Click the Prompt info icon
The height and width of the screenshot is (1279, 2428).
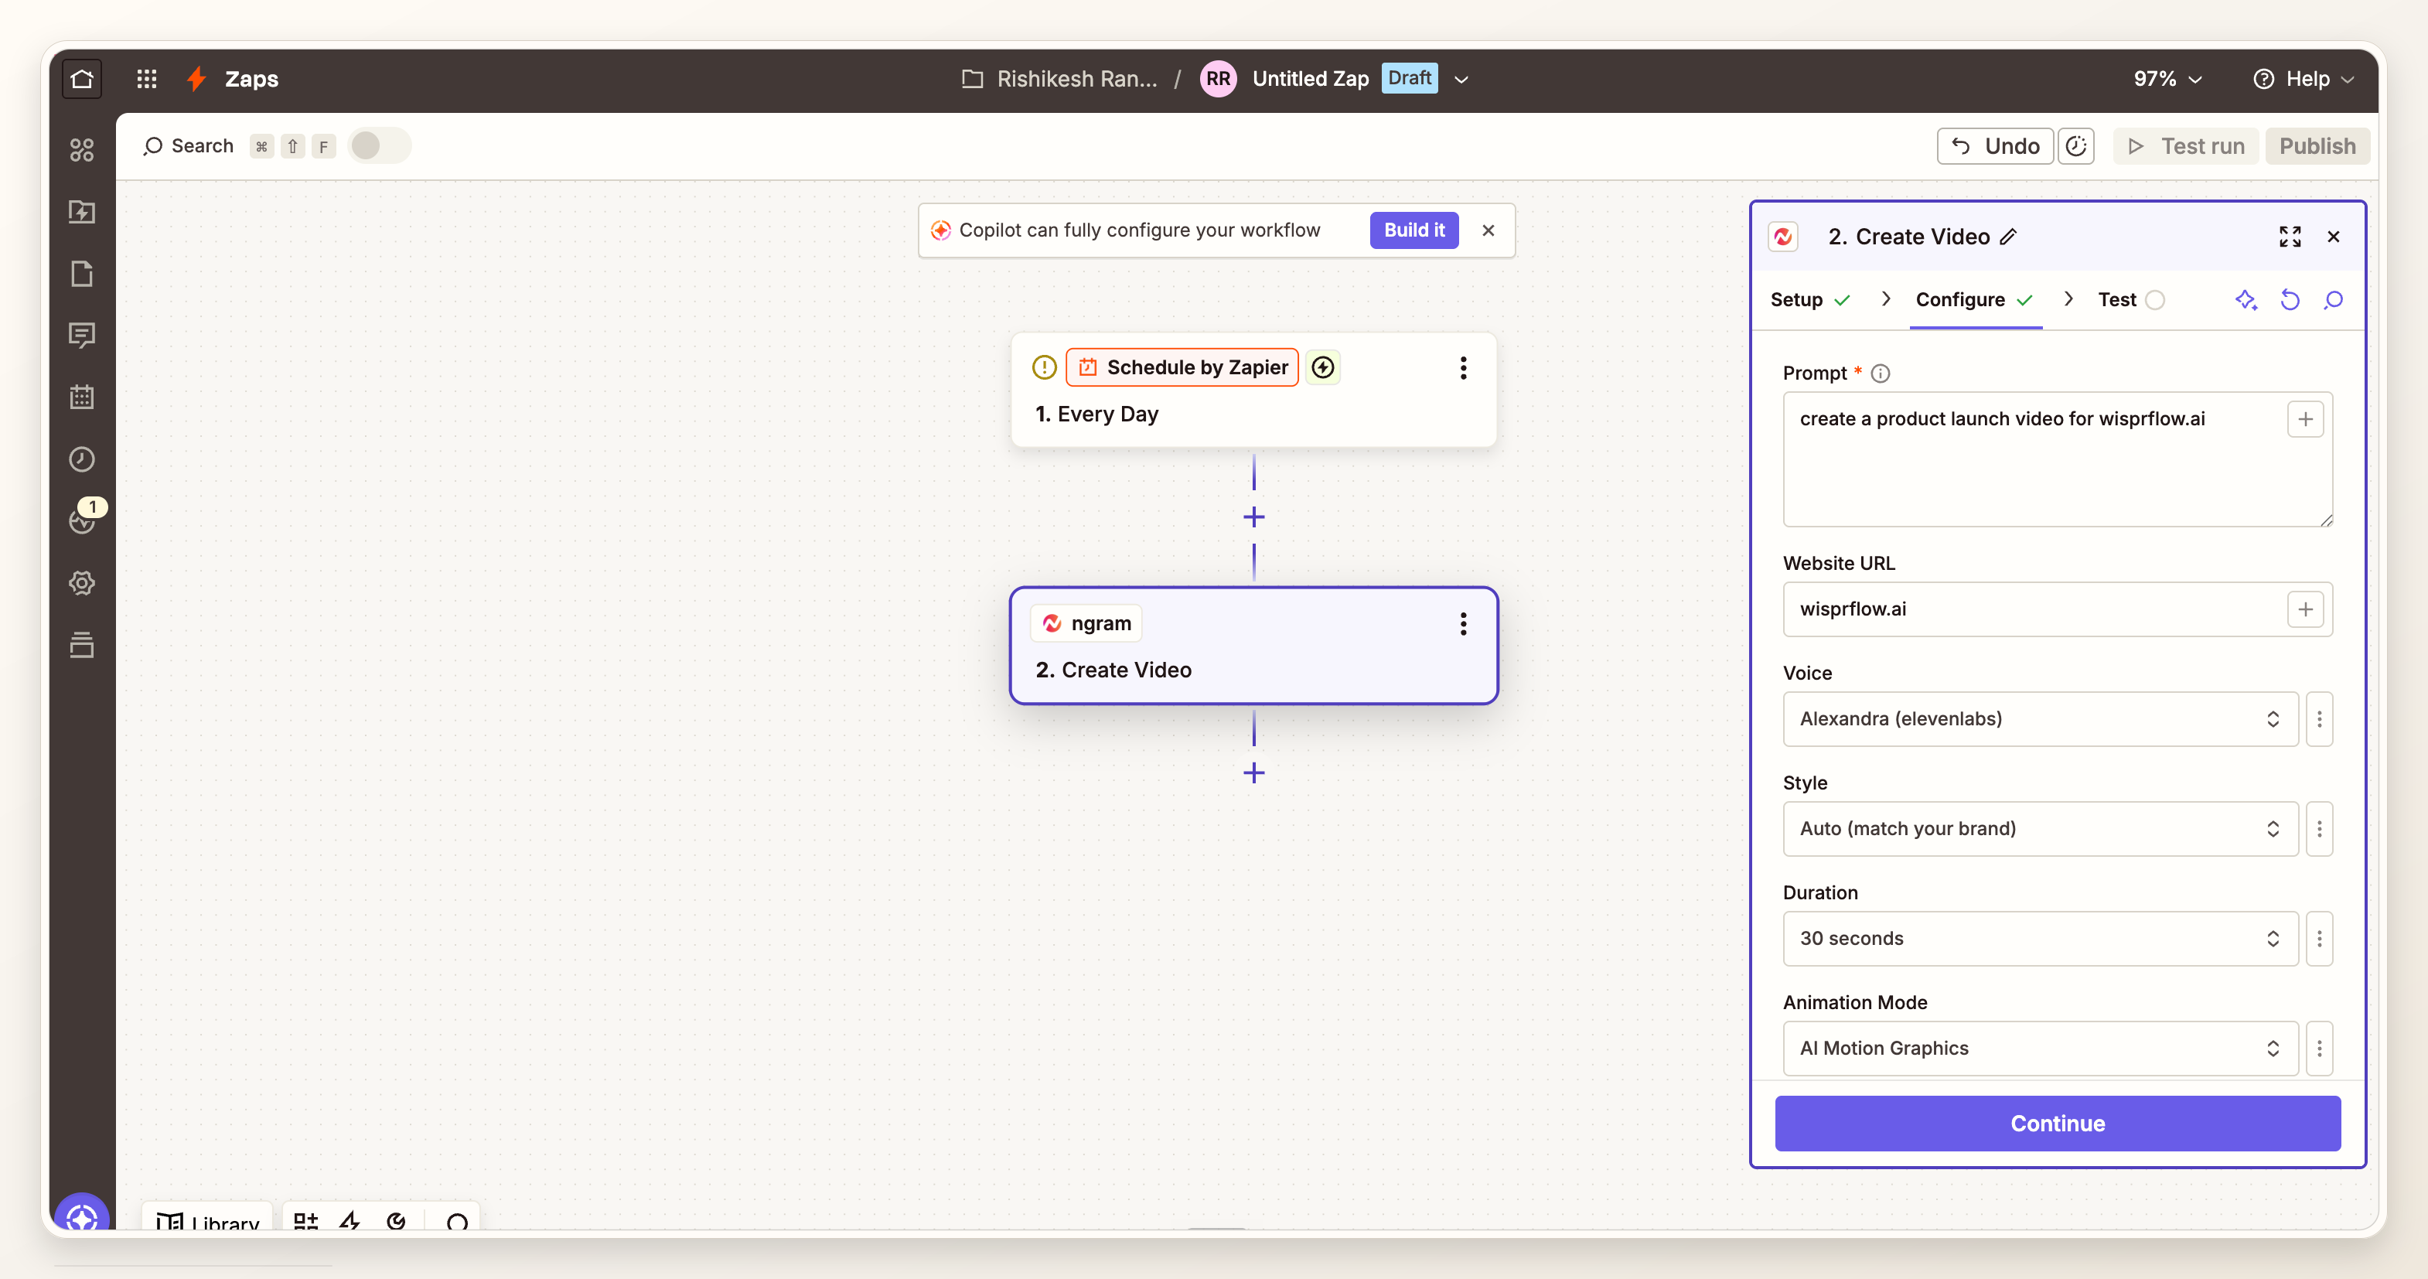[1881, 373]
